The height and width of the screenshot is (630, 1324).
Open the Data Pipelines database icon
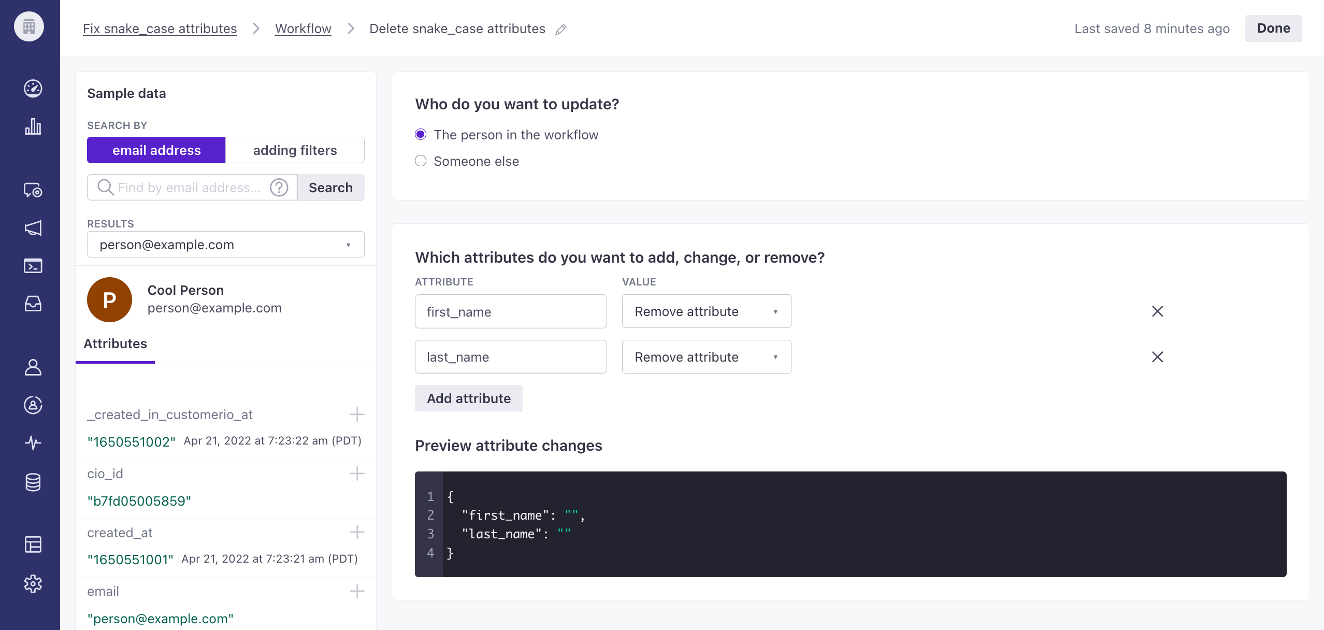click(33, 482)
